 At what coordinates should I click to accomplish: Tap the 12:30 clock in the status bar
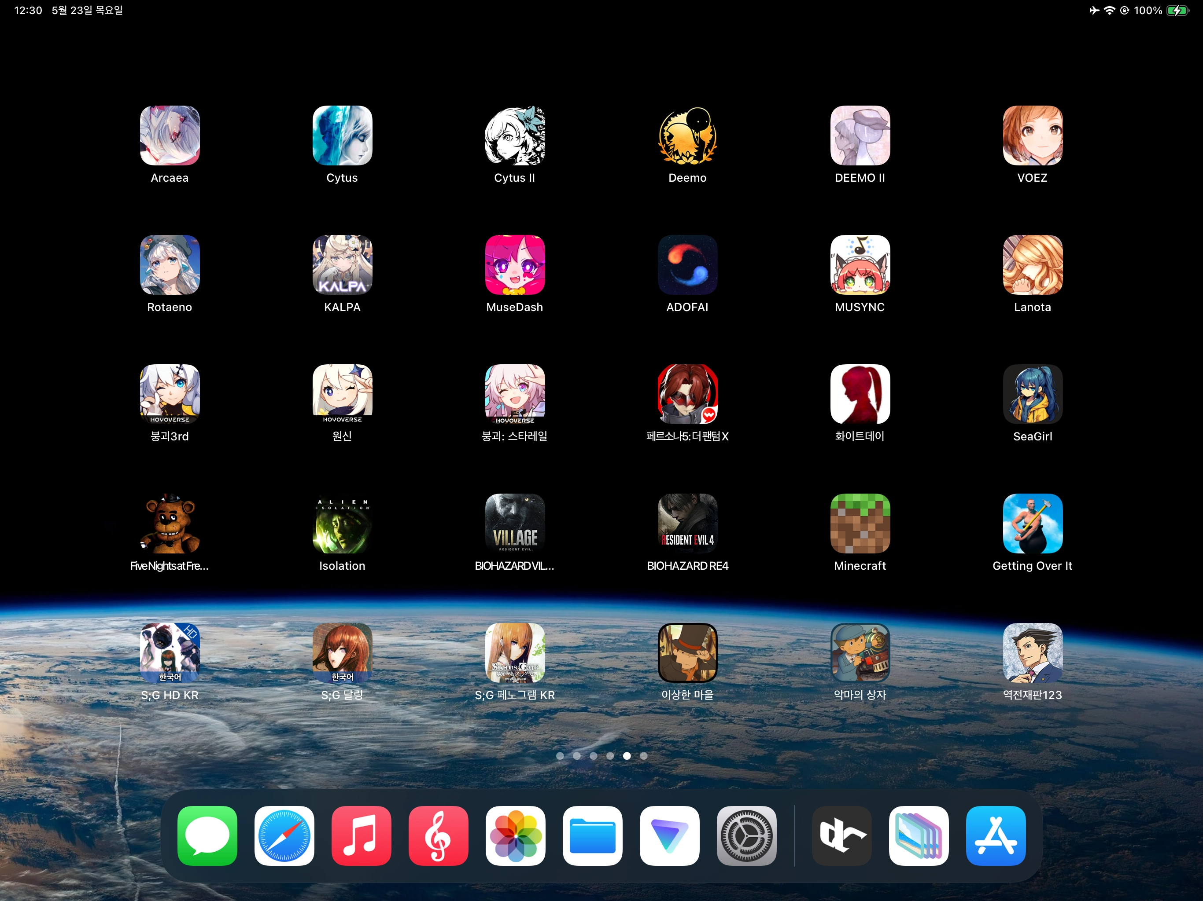(x=28, y=10)
